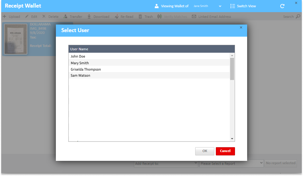Click the Delete X icon in toolbar
The width and height of the screenshot is (303, 176).
pos(44,16)
